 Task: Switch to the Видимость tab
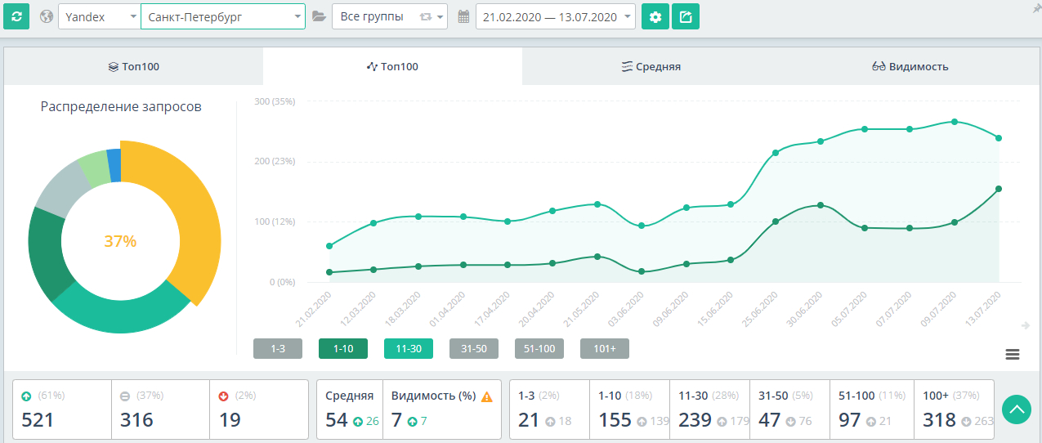pos(910,66)
